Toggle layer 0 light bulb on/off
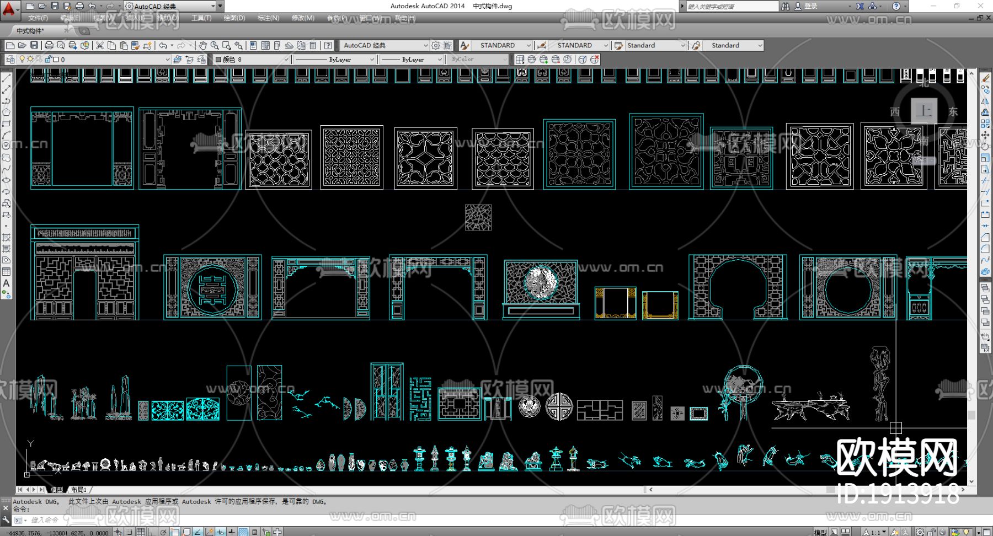 (23, 60)
